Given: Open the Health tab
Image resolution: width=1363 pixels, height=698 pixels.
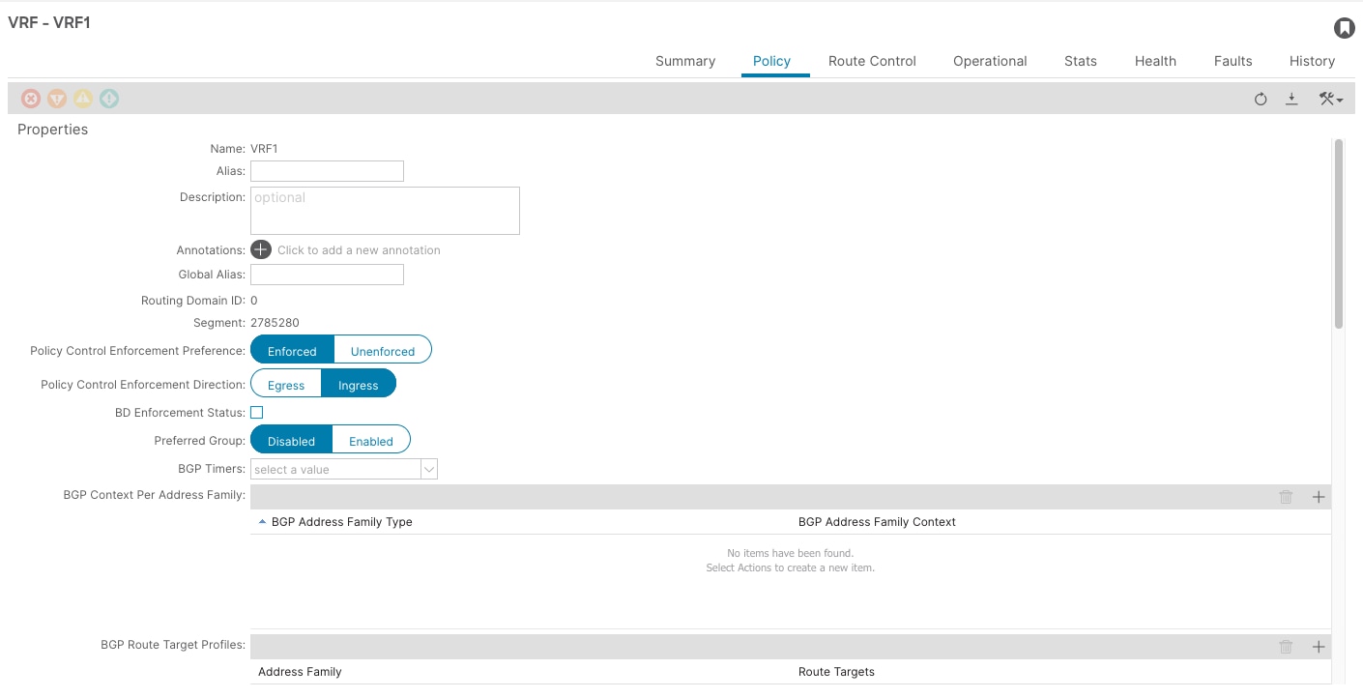Looking at the screenshot, I should click(x=1155, y=61).
